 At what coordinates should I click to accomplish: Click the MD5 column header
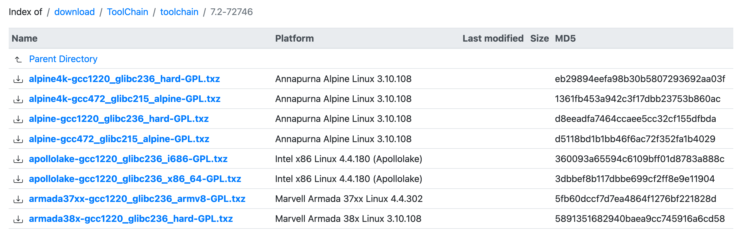pyautogui.click(x=565, y=38)
